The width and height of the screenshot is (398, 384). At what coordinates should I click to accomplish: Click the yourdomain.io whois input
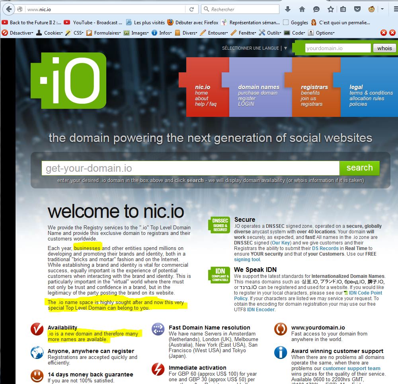point(338,48)
